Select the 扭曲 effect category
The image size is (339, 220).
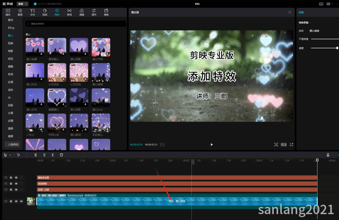coord(11,43)
